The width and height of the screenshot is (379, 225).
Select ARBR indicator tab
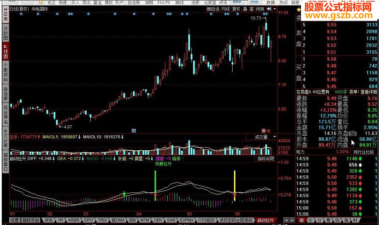(x=74, y=220)
